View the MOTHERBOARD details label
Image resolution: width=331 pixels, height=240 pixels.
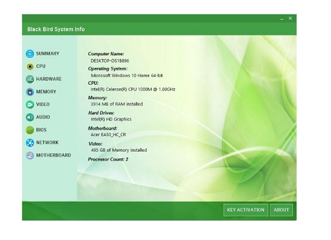(x=54, y=155)
